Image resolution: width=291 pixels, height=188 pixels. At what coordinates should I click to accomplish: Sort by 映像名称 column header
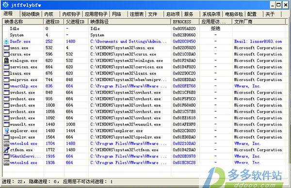[23, 22]
